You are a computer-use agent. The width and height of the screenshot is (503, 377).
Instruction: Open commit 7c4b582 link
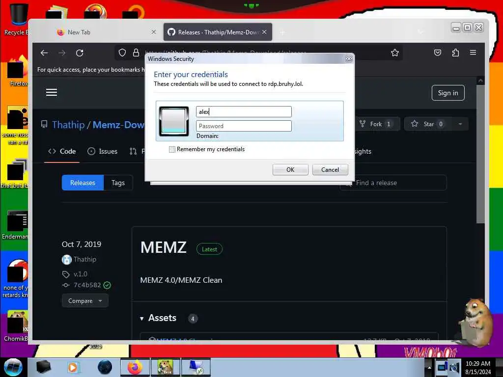[87, 285]
